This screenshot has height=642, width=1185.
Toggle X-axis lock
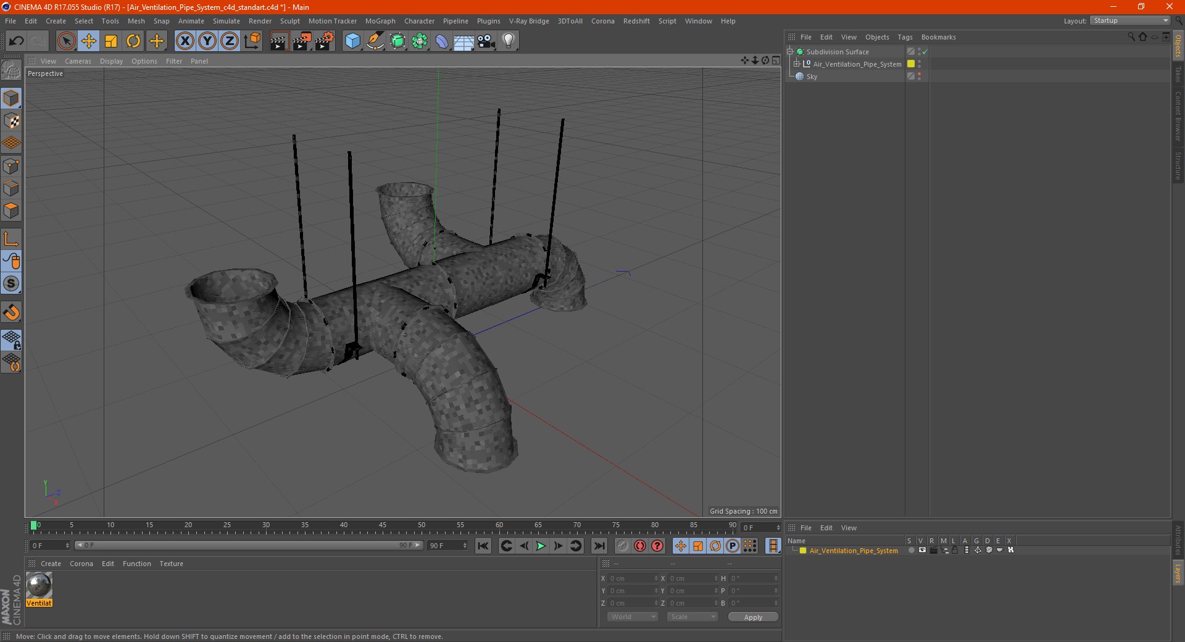tap(185, 41)
